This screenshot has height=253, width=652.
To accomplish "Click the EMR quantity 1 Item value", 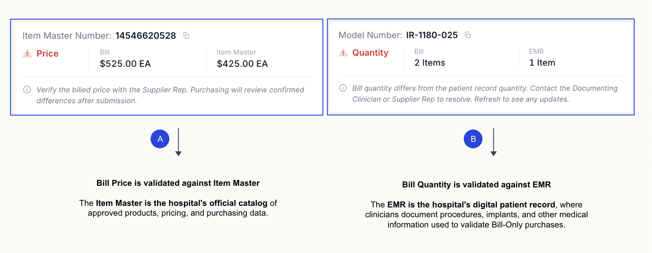I will click(542, 63).
